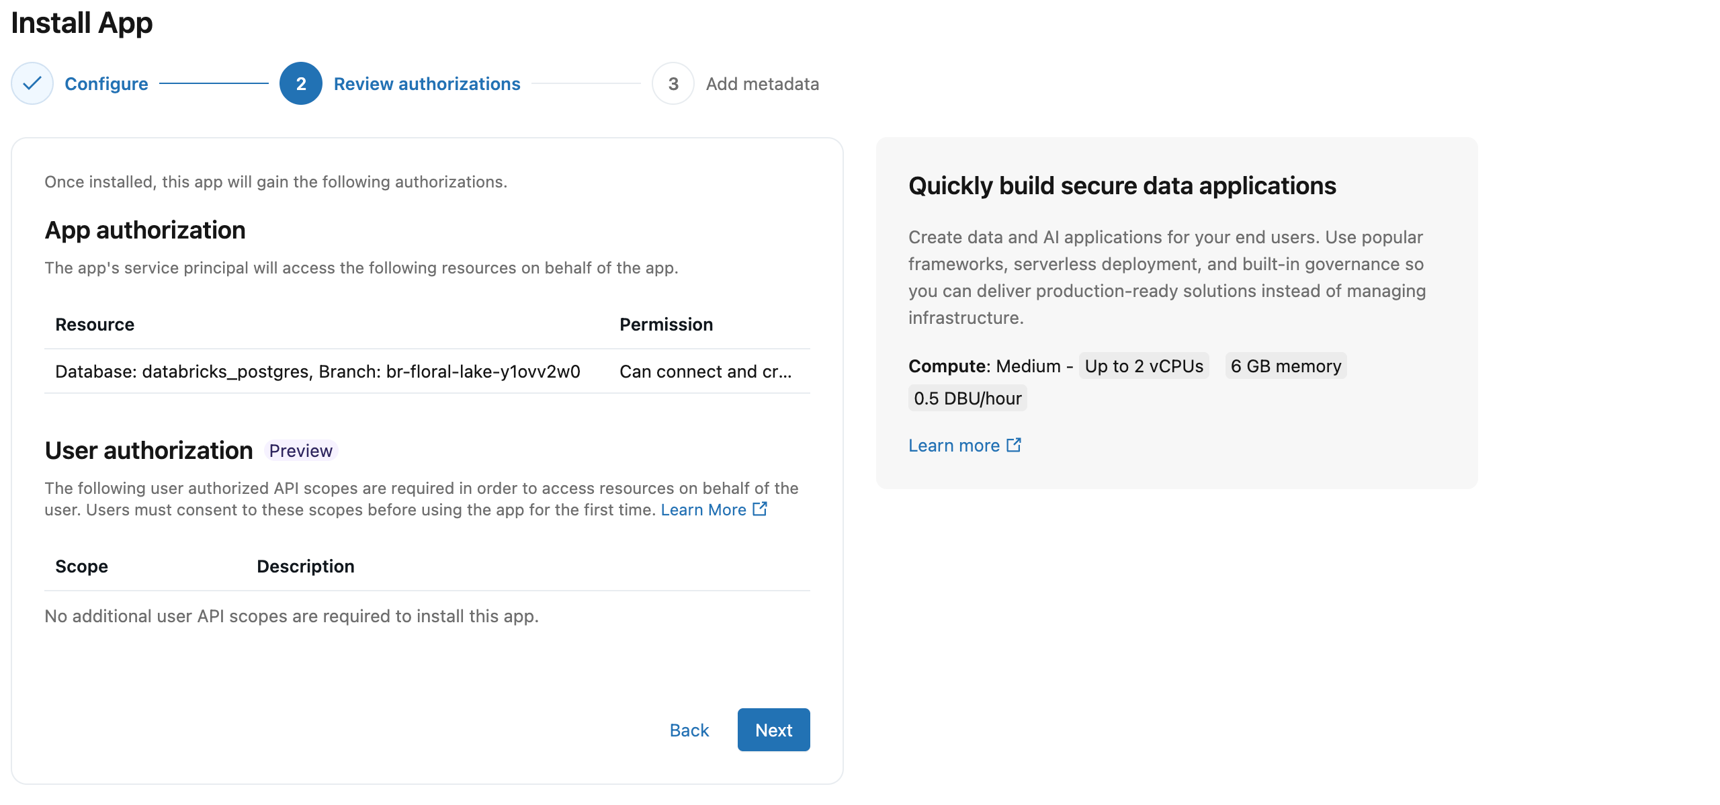Expand the 0.5 DBU/hour compute tag
This screenshot has height=805, width=1720.
point(967,397)
